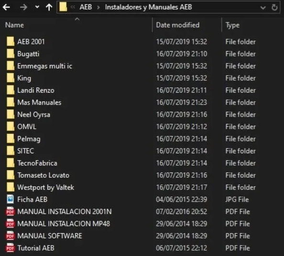Screen dimensions: 284x256
Task: Click the date '06/07/2015 22:12'
Action: [x=182, y=248]
